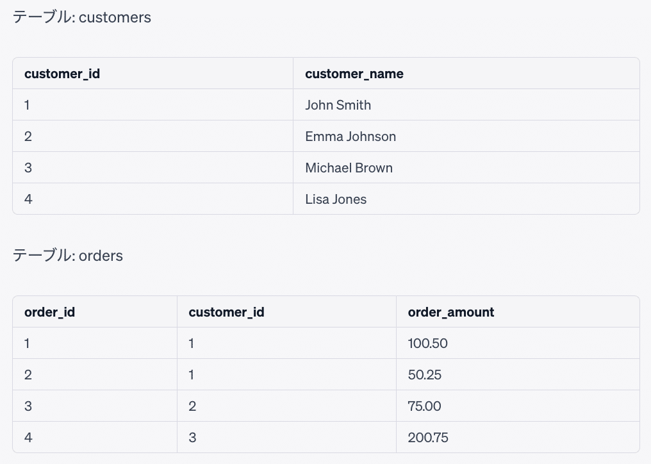Select the John Smith cell
This screenshot has width=651, height=464.
338,105
